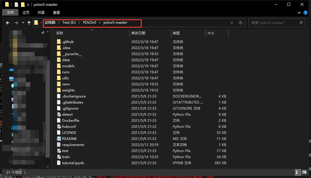Click navigation pane scroll up arrow
The height and width of the screenshot is (178, 311).
click(48, 32)
